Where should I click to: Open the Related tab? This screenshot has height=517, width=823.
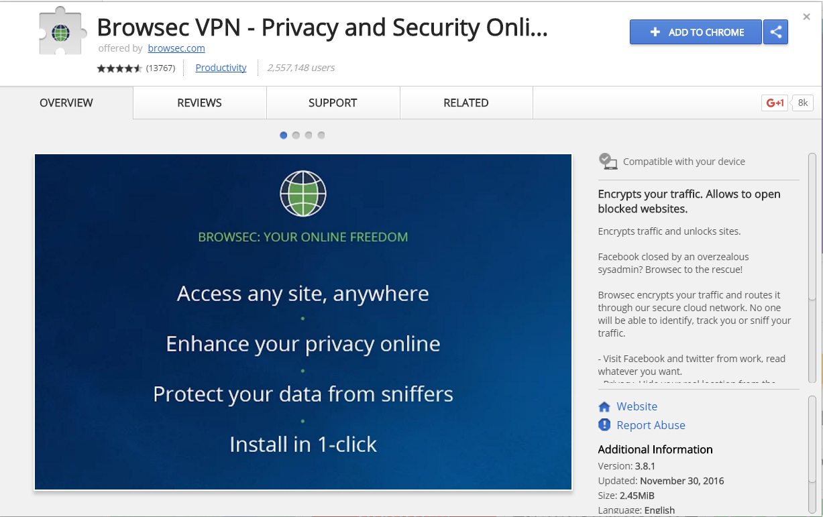coord(466,103)
